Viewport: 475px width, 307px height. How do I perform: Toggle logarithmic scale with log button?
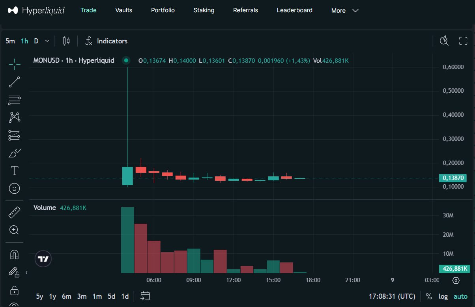pyautogui.click(x=443, y=296)
